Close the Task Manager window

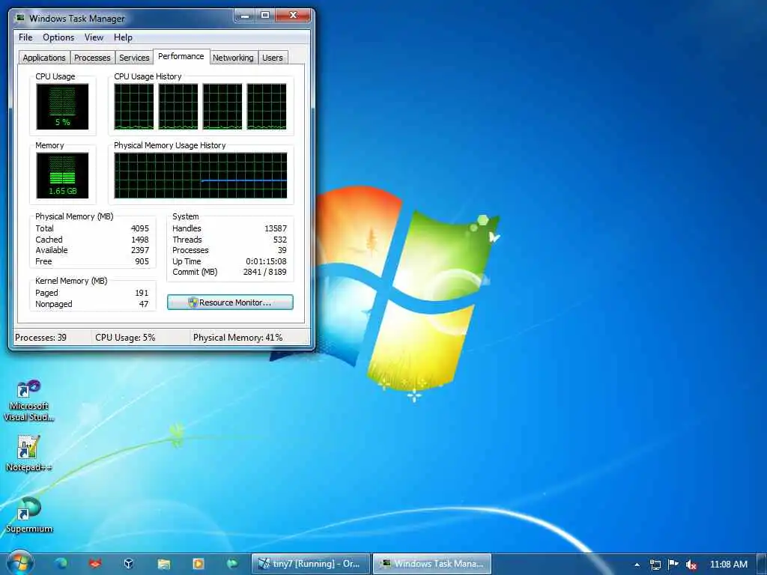click(293, 15)
